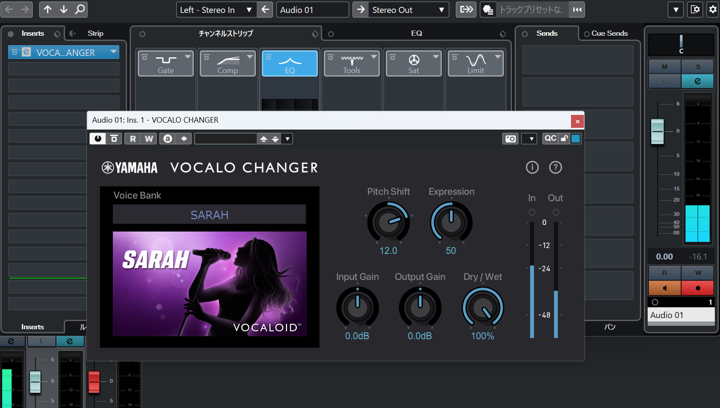Viewport: 720px width, 408px height.
Task: Click the plugin preset name field
Action: tap(226, 139)
